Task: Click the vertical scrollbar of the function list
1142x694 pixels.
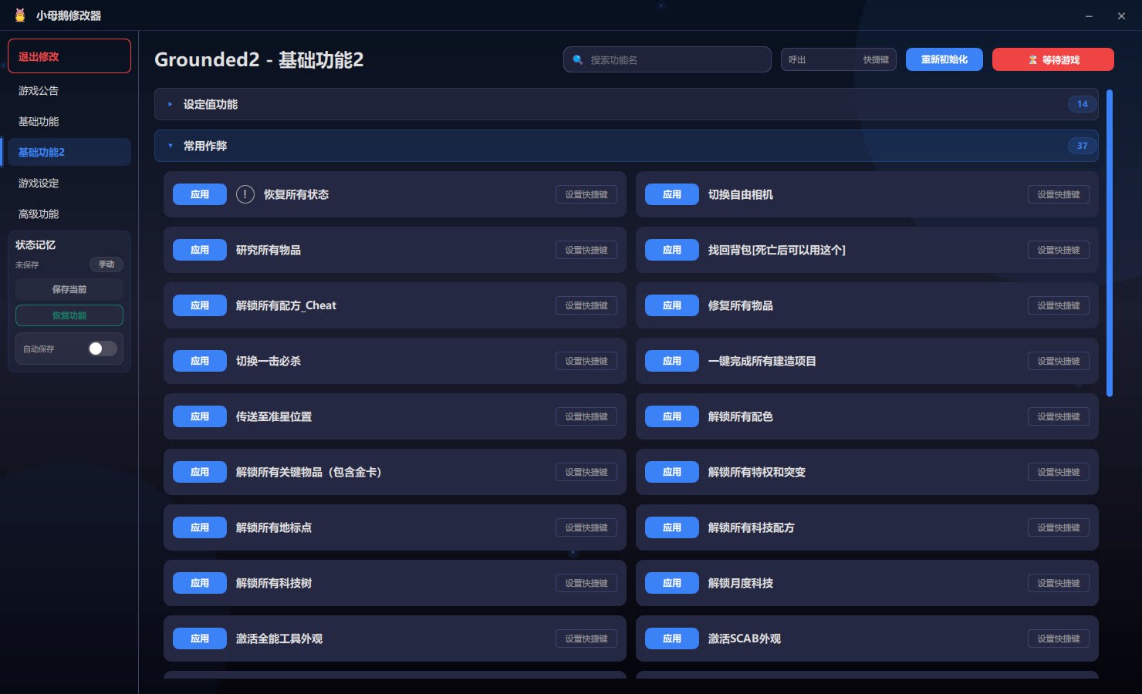Action: [x=1110, y=243]
